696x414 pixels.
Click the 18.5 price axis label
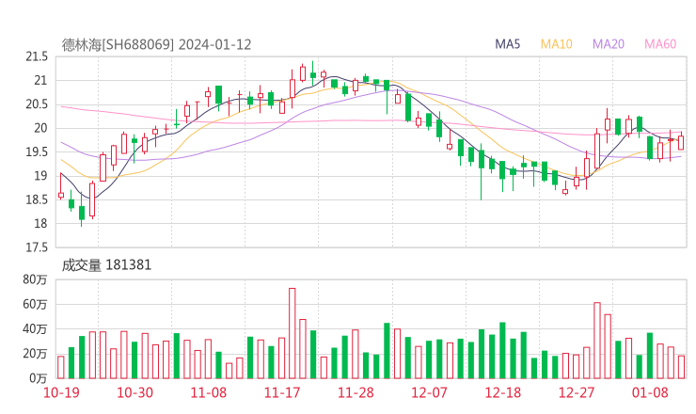[x=37, y=199]
